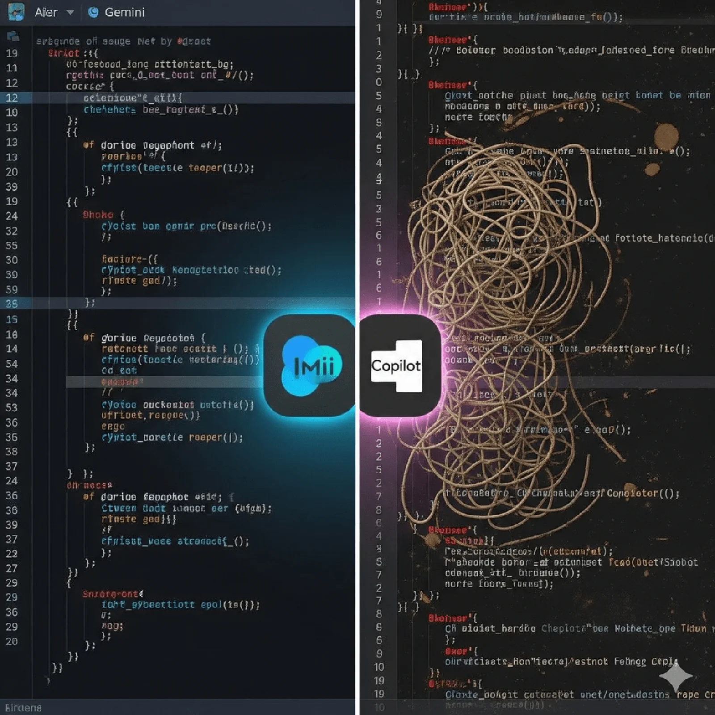Select the Gemini tab
The height and width of the screenshot is (715, 715).
[116, 13]
